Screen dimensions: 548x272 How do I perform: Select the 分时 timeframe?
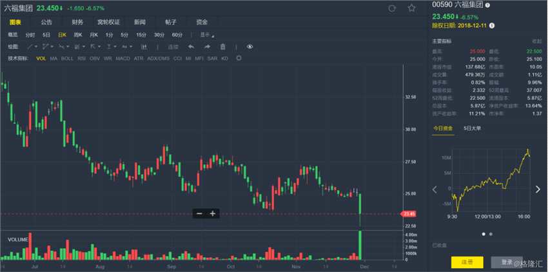(30, 35)
